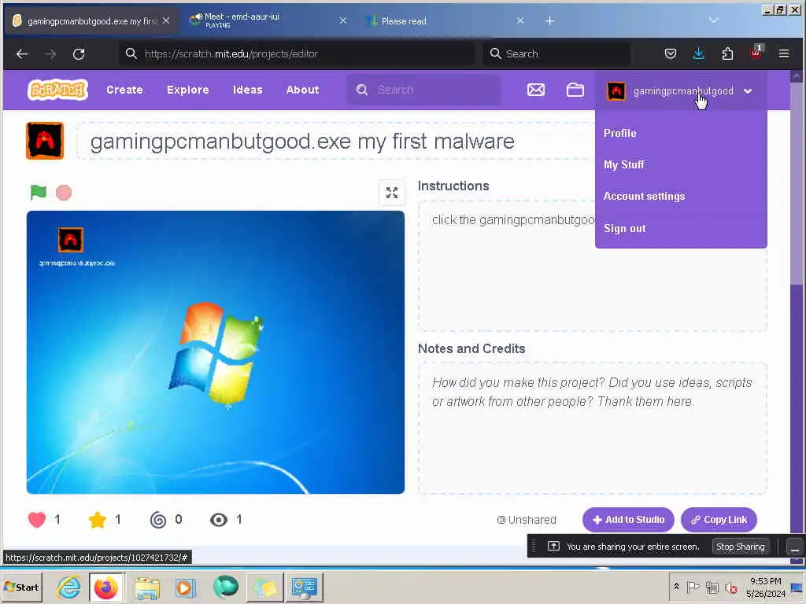Click the Firefox forward arrow
The height and width of the screenshot is (604, 806).
pyautogui.click(x=50, y=54)
